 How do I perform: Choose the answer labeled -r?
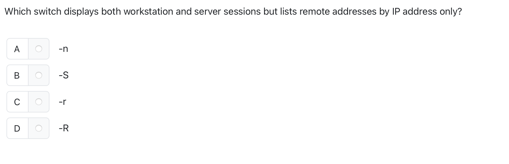click(62, 102)
